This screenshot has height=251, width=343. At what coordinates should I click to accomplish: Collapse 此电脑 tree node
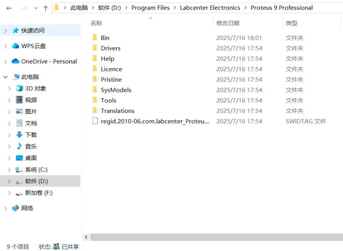pos(5,77)
